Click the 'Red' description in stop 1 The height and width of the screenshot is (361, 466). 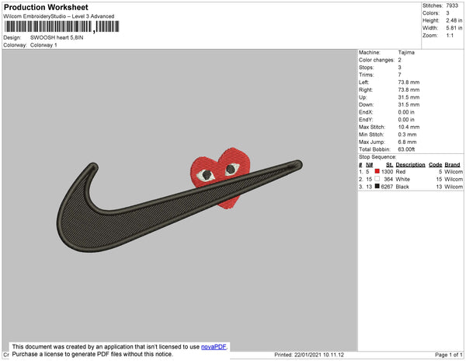[401, 172]
